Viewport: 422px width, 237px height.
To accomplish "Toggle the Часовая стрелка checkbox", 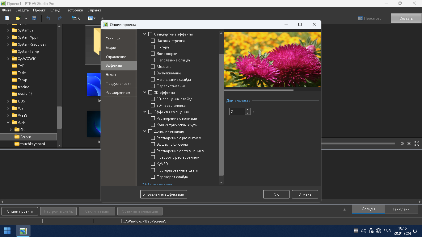I will [153, 41].
